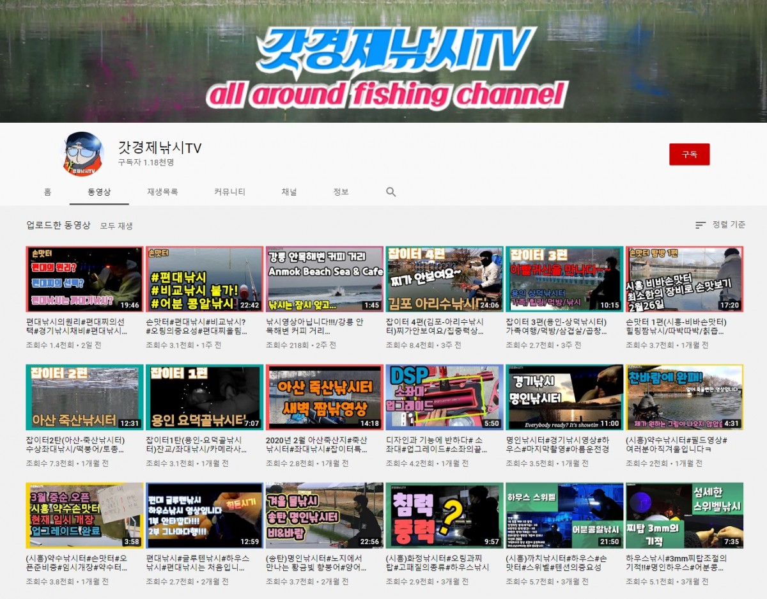Open the 19:46 편대낚시의원리 video thumbnail
Viewport: 767px width, 599px height.
coord(84,279)
